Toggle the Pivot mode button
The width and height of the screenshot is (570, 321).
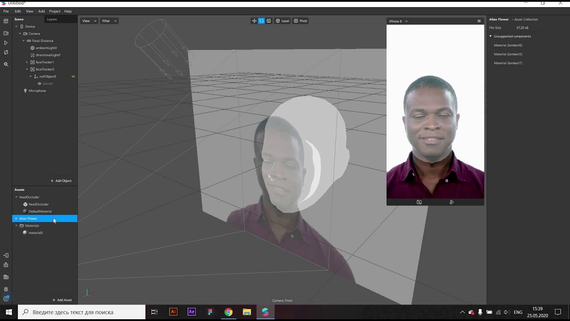[x=300, y=21]
